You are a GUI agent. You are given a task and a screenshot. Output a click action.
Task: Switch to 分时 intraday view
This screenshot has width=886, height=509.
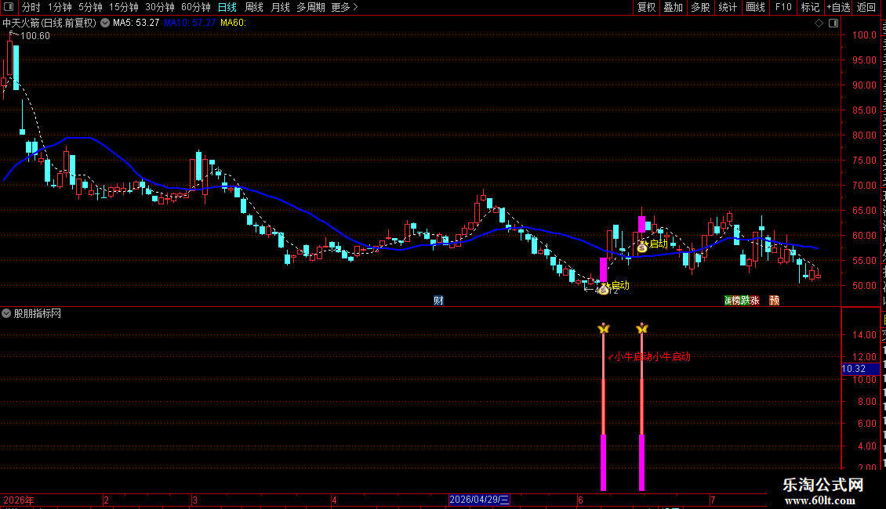pyautogui.click(x=31, y=7)
